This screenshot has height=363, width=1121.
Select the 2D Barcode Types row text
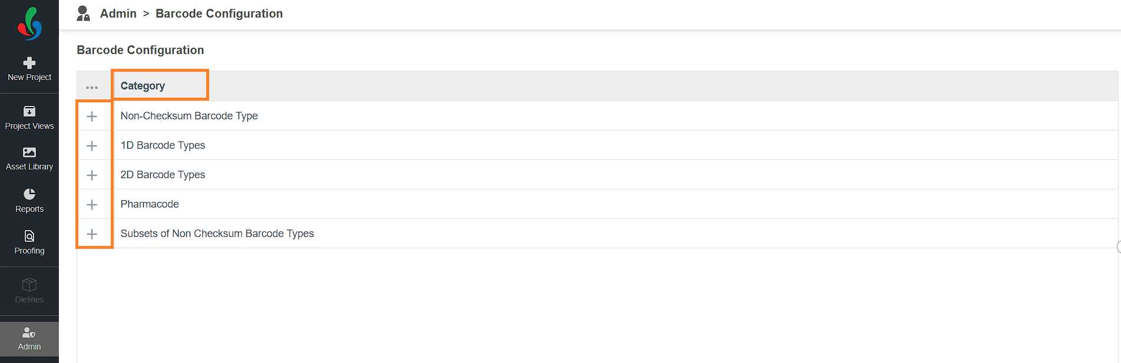[163, 175]
